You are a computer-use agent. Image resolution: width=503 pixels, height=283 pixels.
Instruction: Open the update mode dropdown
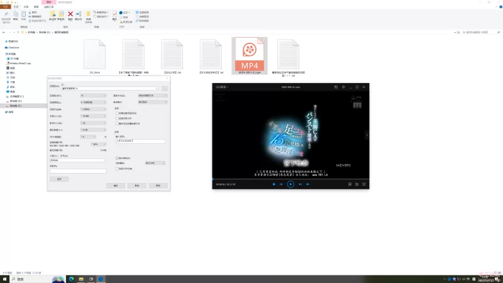153,96
